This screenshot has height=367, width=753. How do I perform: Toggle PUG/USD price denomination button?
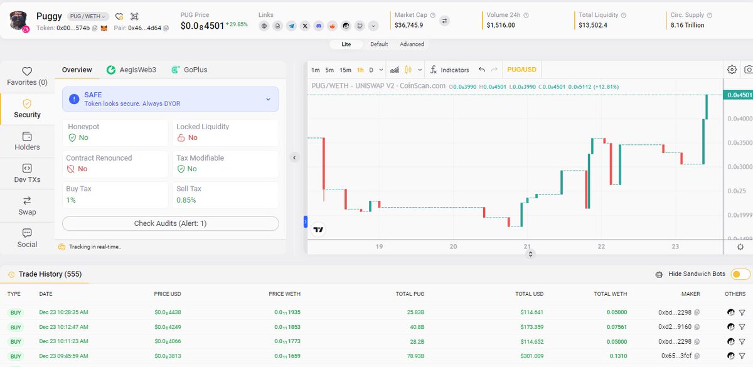point(521,70)
